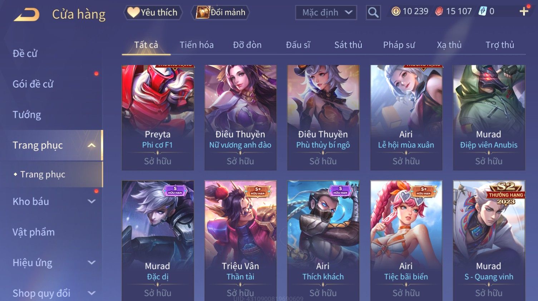Screen dimensions: 538x301
Task: Expand the Hiệu ứng sidebar section
Action: 92,263
